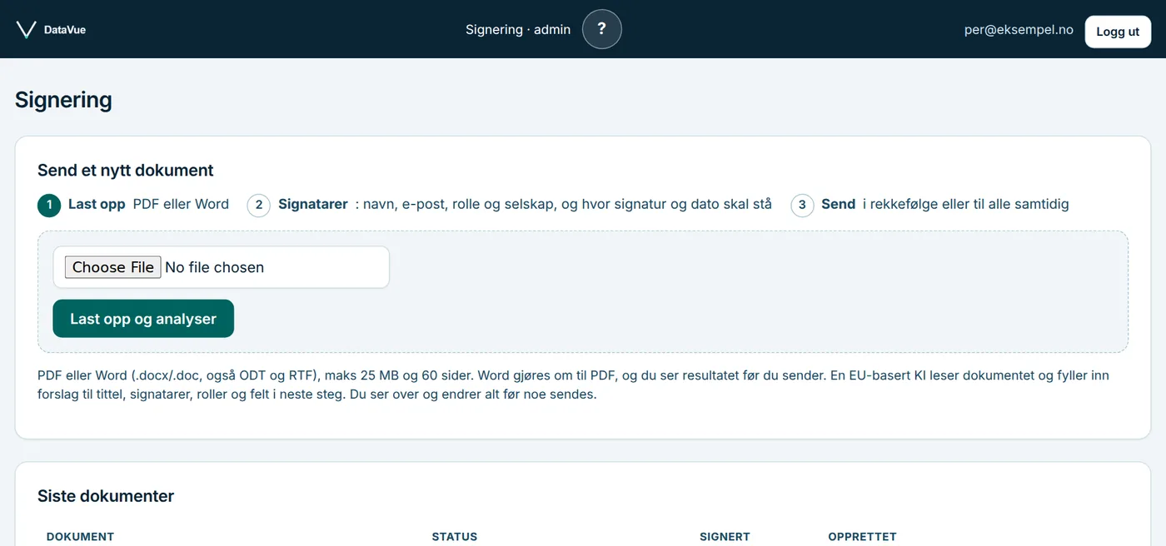The height and width of the screenshot is (546, 1166).
Task: Click the DataVue logo icon
Action: pyautogui.click(x=26, y=30)
